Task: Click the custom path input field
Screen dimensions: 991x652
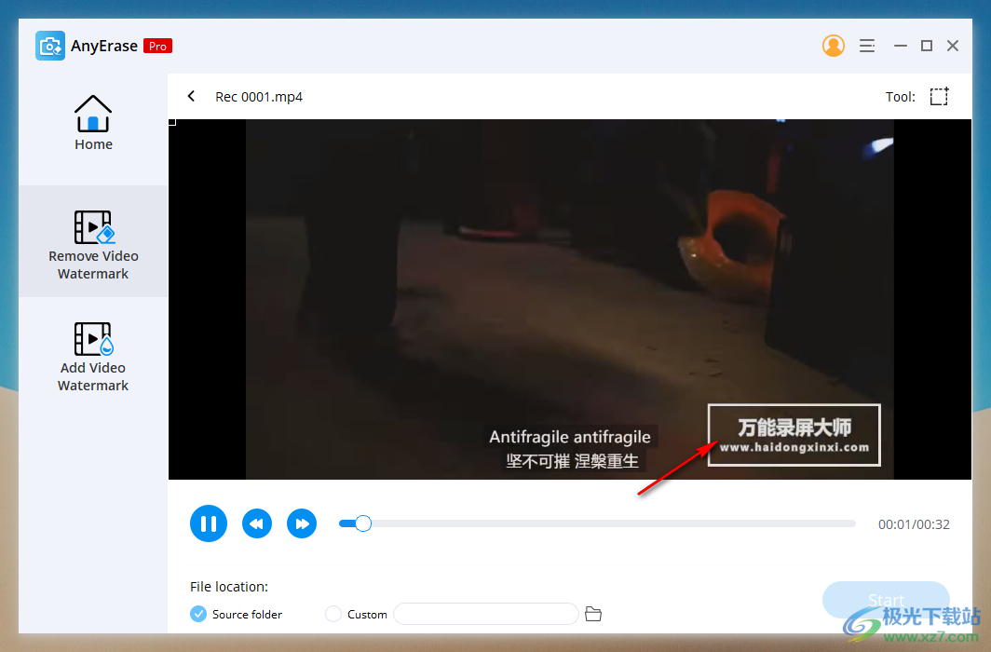Action: tap(485, 614)
